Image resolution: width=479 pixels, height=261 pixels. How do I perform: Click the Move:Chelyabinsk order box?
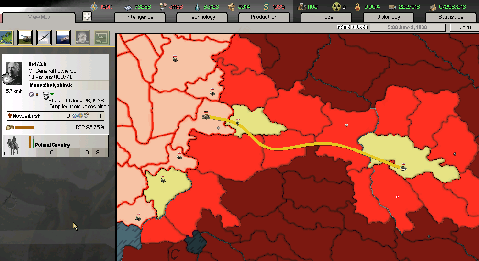[x=67, y=86]
